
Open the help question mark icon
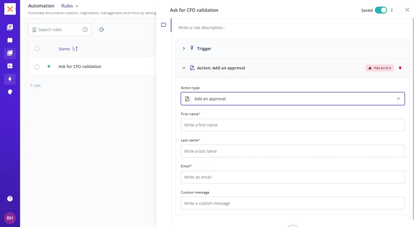[10, 199]
